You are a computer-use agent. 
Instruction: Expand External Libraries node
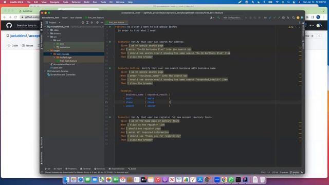pos(45,71)
